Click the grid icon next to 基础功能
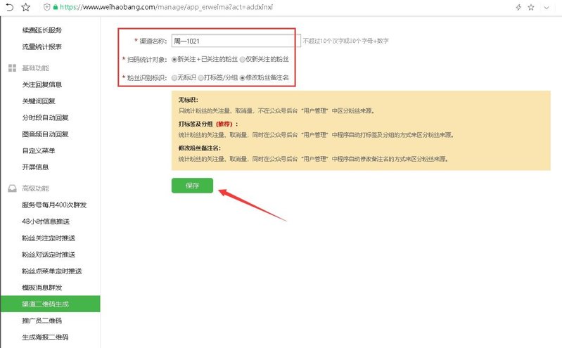This screenshot has width=562, height=348. coord(12,68)
